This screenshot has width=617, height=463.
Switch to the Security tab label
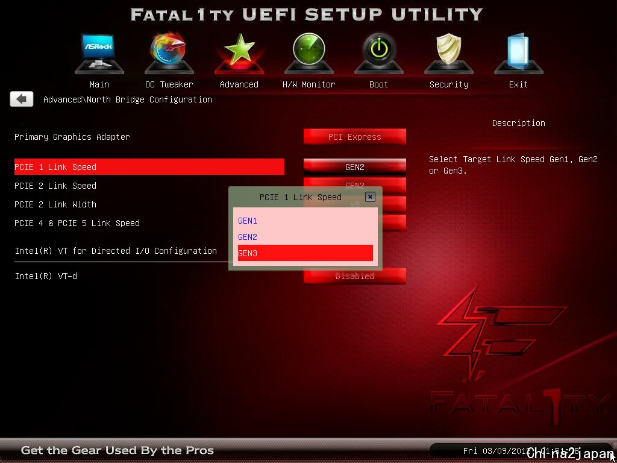click(448, 84)
